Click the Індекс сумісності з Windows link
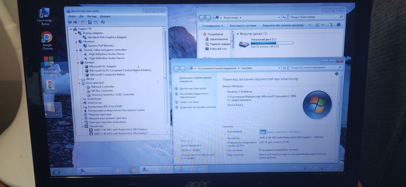Viewport: 406px width, 187px height. (283, 132)
